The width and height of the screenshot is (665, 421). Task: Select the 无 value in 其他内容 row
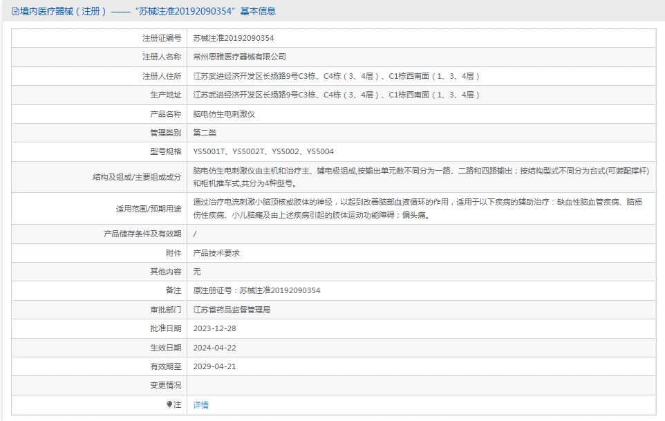[x=197, y=272]
